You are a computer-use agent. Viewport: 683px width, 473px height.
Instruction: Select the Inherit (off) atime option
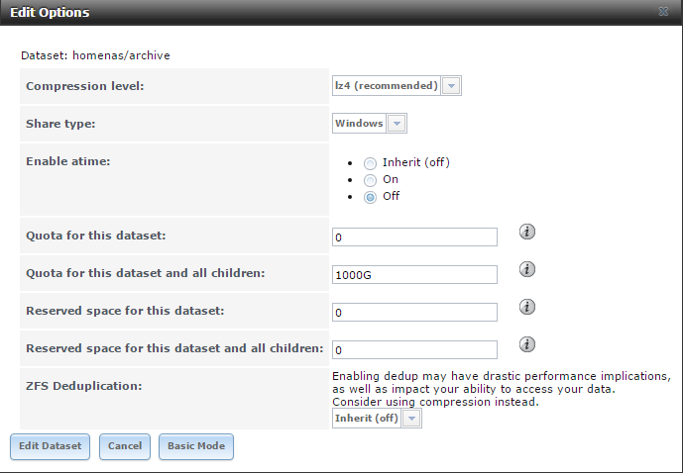tap(371, 162)
